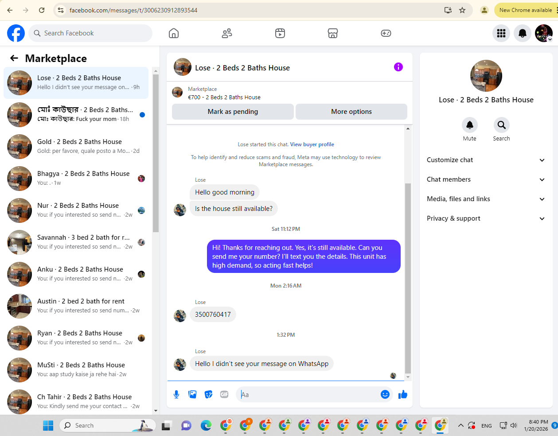Click the Windows taskbar Search box
Image resolution: width=558 pixels, height=436 pixels.
pos(108,425)
